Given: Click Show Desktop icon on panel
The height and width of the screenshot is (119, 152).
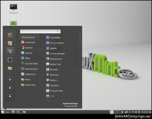Looking at the screenshot, I should point(13,112).
